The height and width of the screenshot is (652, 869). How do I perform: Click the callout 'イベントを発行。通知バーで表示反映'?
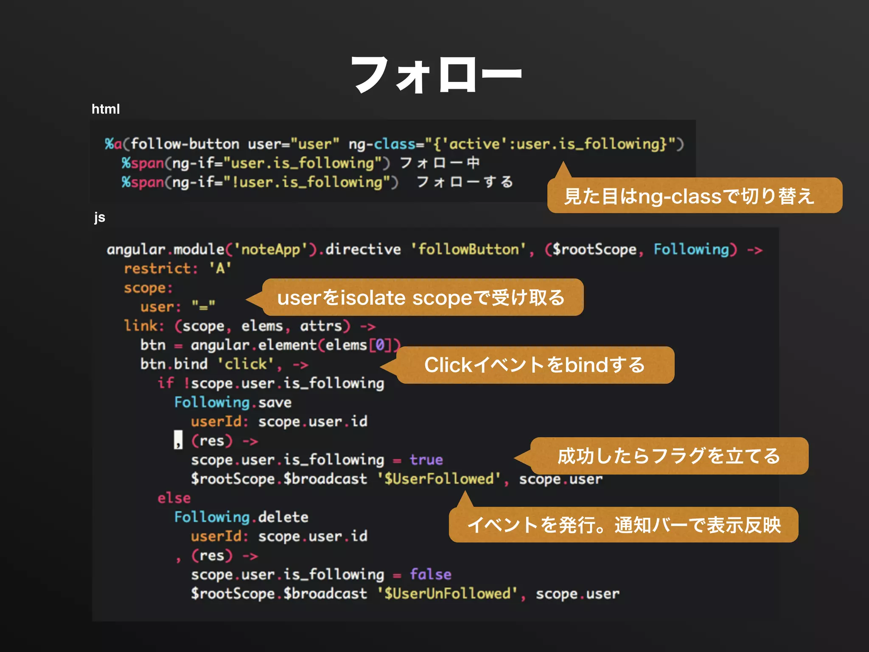[624, 525]
